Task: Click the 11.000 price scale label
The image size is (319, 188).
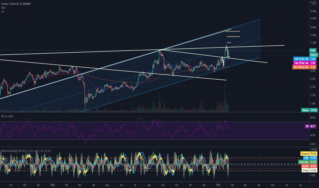Action: (x=314, y=43)
